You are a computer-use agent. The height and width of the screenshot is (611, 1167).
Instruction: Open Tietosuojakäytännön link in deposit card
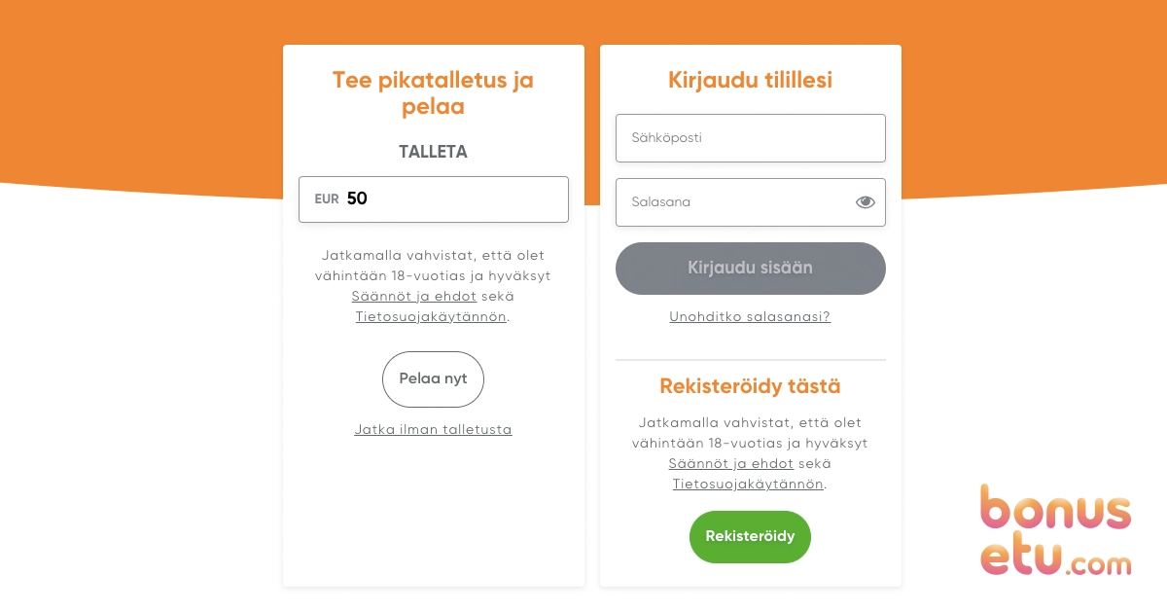(x=431, y=317)
